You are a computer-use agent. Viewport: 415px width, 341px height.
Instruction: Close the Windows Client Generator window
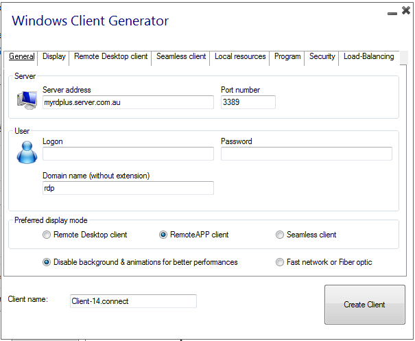(x=405, y=10)
